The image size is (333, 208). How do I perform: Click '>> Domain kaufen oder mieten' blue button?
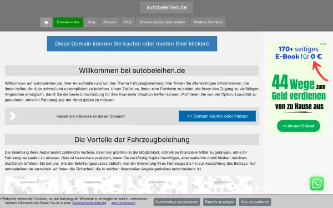(x=217, y=116)
